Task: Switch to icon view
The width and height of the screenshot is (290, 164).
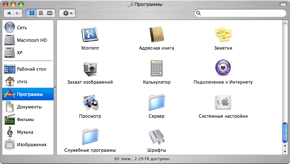Action: (x=32, y=13)
